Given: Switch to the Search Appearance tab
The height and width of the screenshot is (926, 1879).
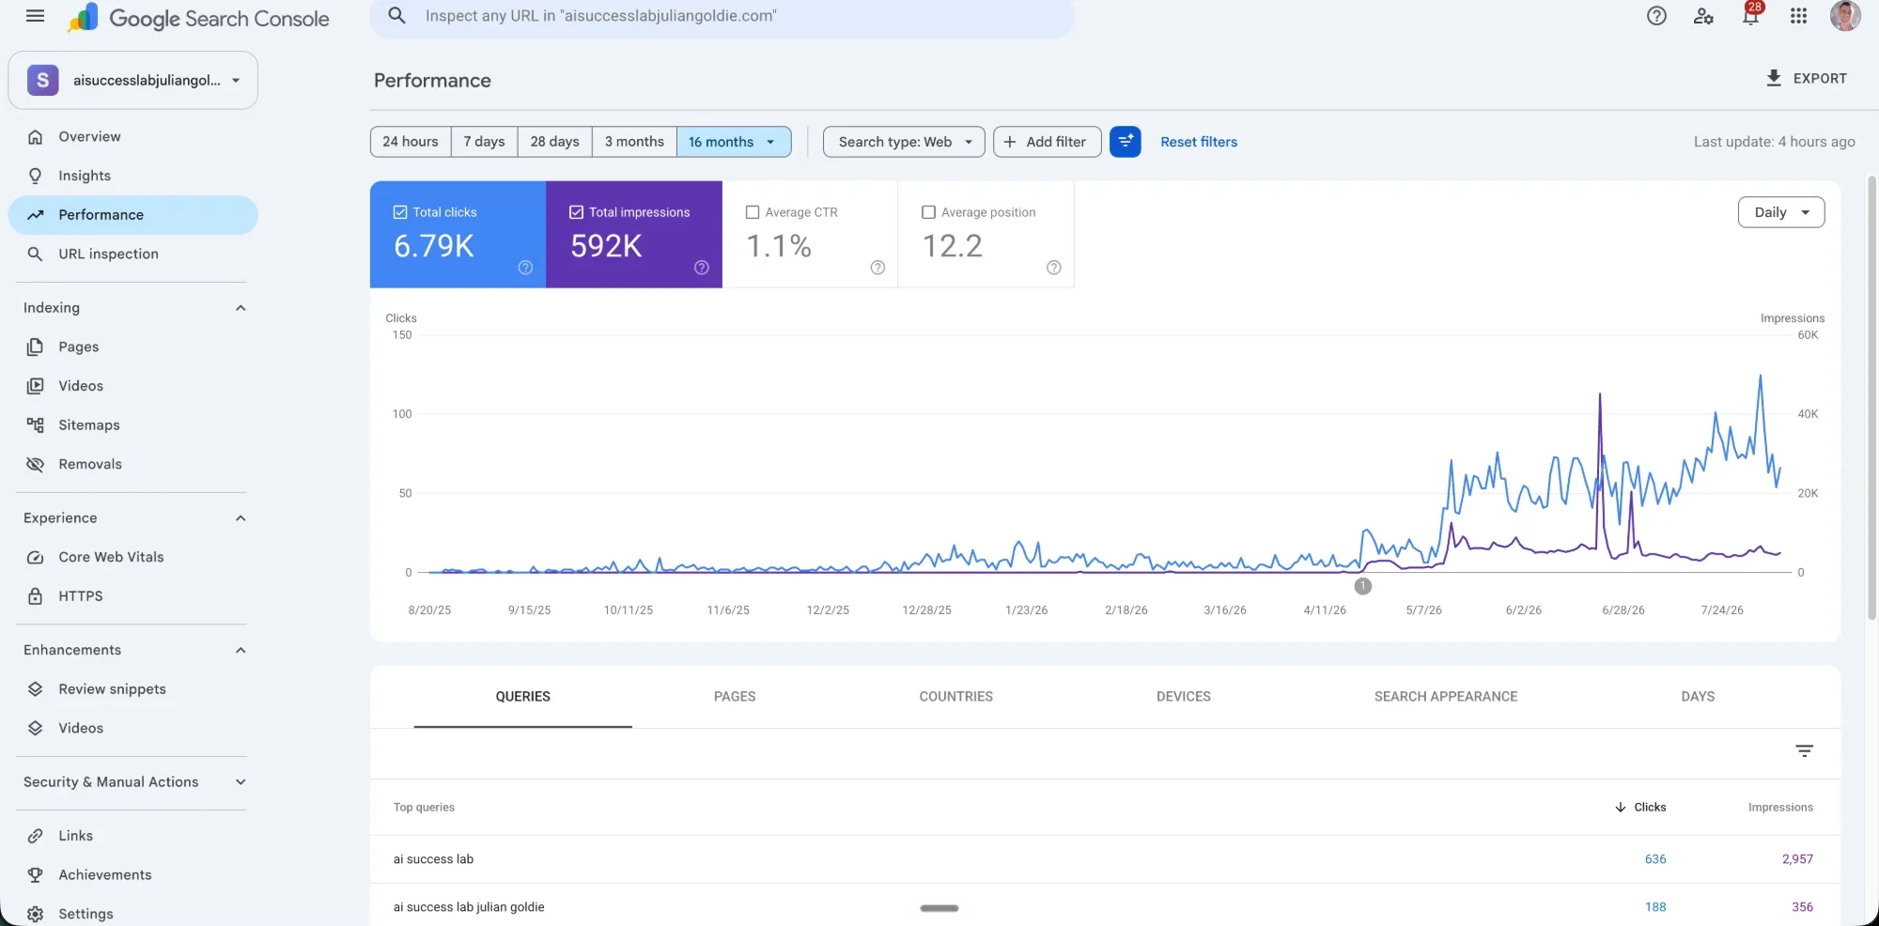Looking at the screenshot, I should pyautogui.click(x=1445, y=697).
